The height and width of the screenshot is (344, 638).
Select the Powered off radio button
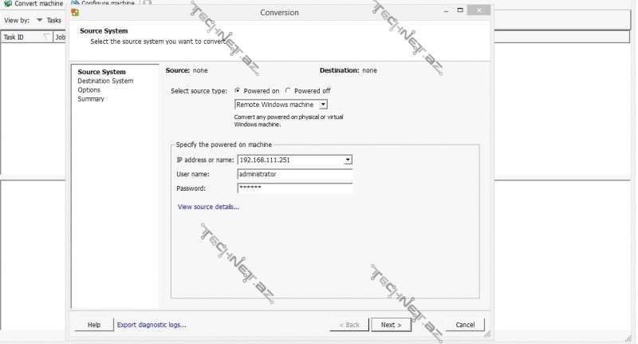pyautogui.click(x=288, y=91)
